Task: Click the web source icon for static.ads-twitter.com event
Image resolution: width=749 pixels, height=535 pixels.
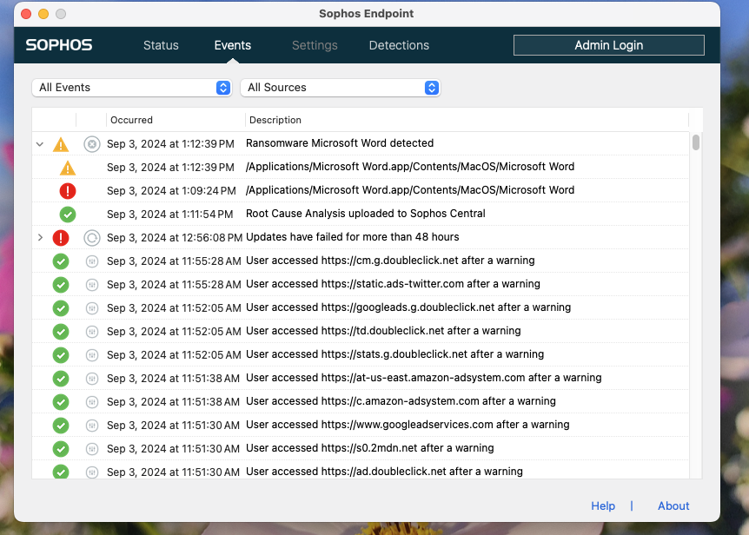Action: (92, 285)
